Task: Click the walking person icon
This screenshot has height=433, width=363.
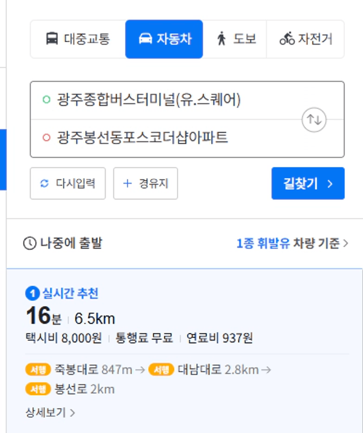Action: point(222,39)
